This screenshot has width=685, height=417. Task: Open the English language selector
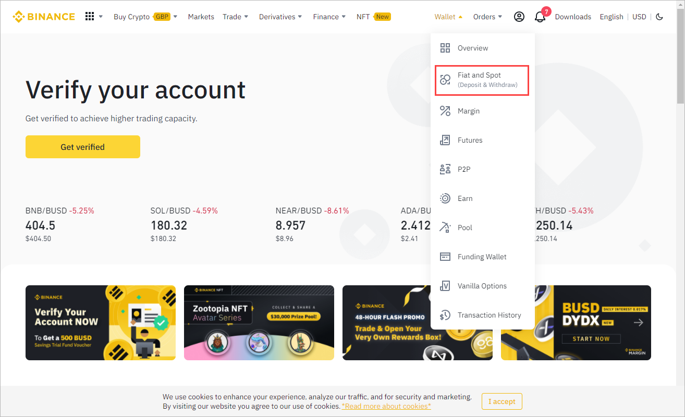click(x=611, y=17)
